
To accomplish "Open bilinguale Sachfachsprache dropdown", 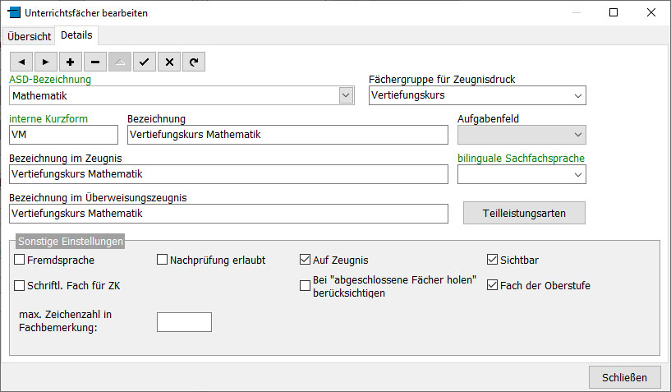I will (x=577, y=174).
